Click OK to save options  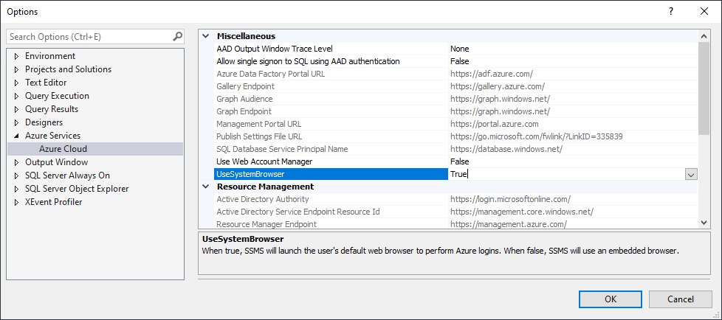[x=611, y=299]
